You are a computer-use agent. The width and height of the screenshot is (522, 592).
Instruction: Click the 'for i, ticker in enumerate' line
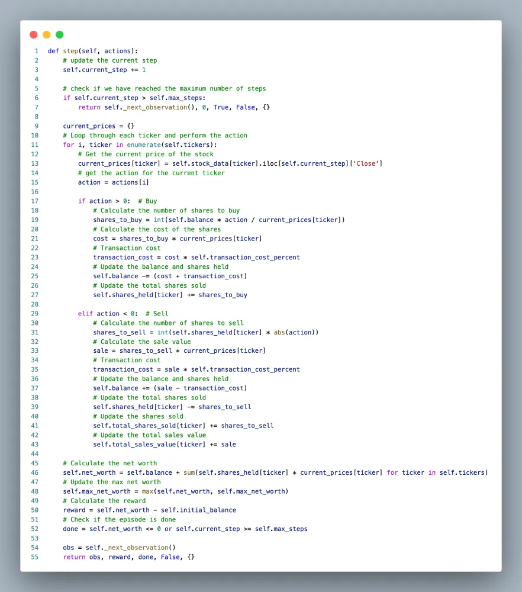(x=140, y=144)
